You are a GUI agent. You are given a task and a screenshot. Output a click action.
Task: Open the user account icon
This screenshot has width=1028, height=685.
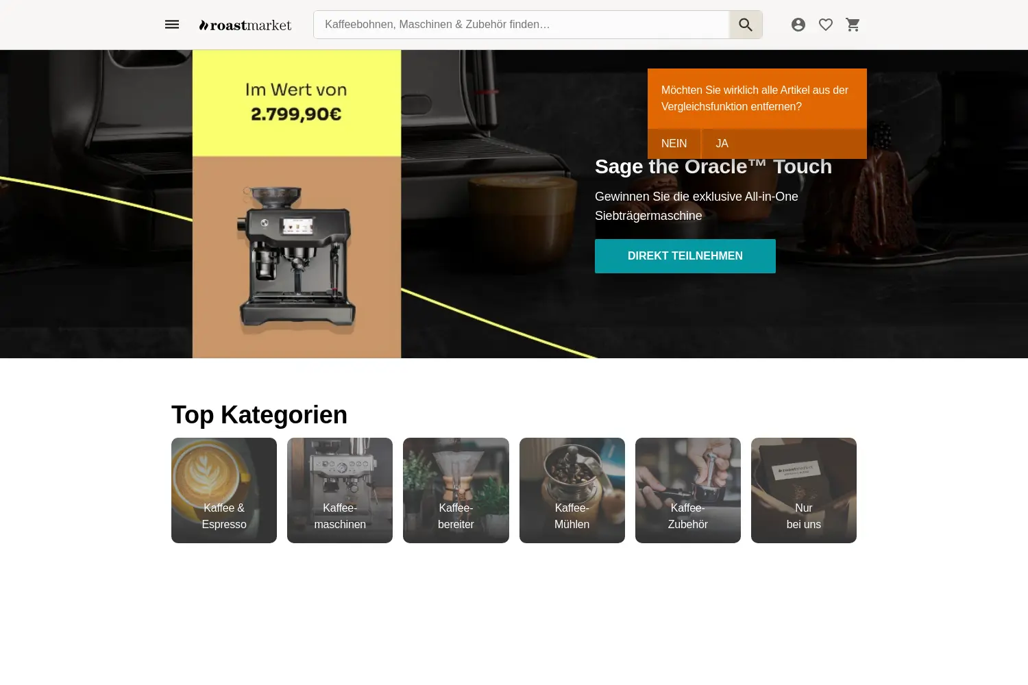pos(798,25)
